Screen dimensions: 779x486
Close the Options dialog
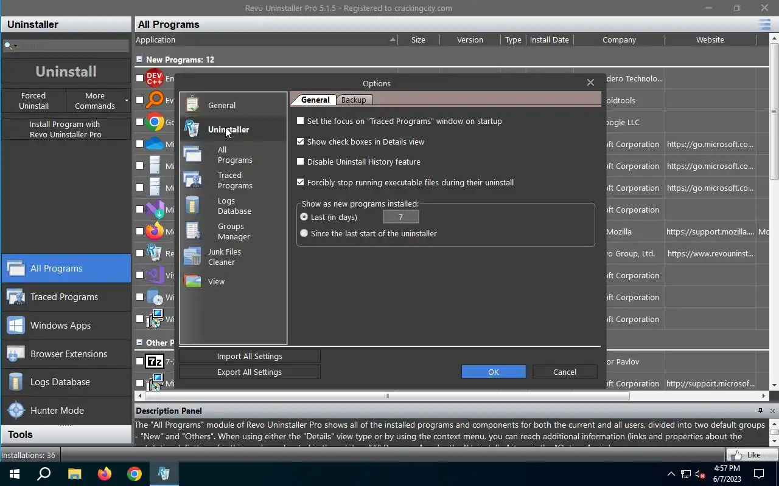tap(590, 83)
